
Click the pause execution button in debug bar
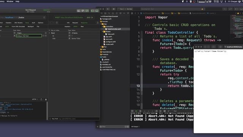140,111
